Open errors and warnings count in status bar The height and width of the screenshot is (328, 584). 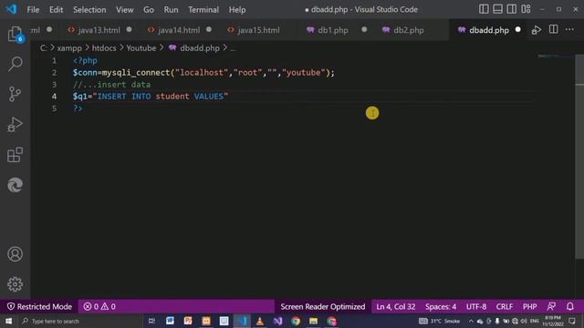pos(99,307)
